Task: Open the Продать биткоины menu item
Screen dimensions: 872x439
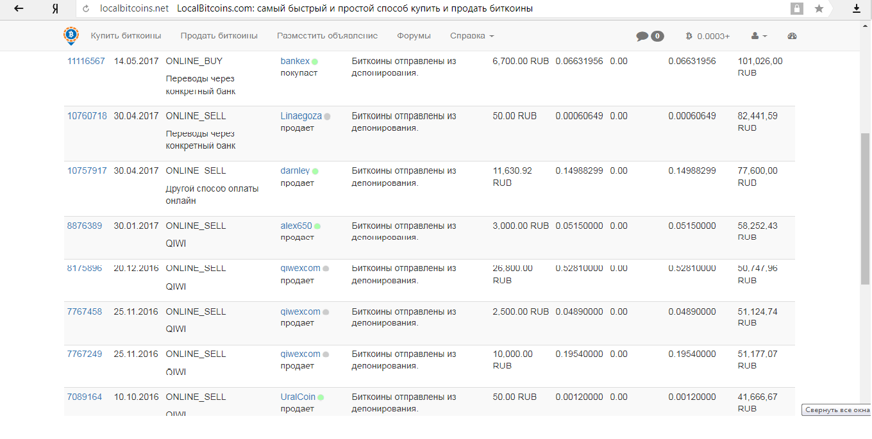Action: pos(219,36)
